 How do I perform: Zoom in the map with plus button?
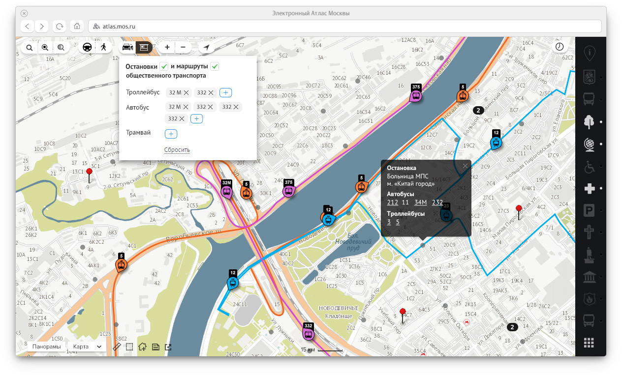167,47
